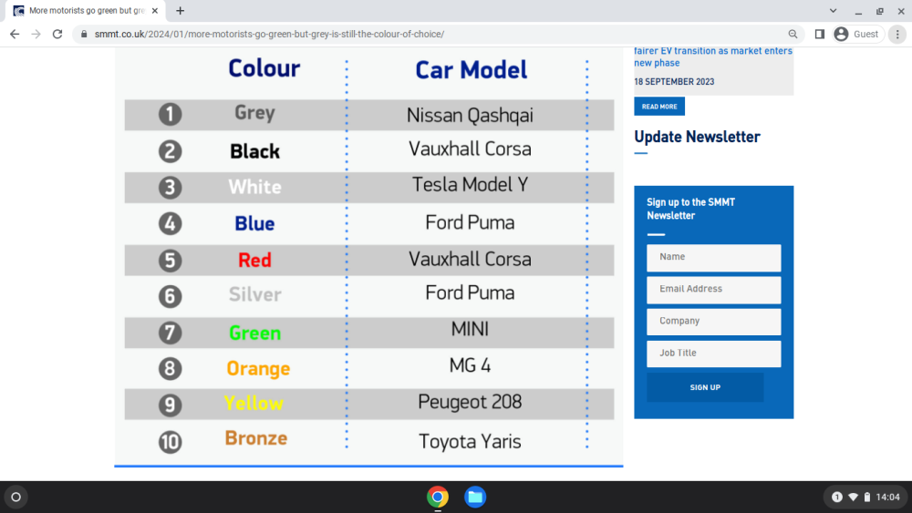Image resolution: width=912 pixels, height=513 pixels.
Task: Click the number 9 rank badge
Action: 170,405
